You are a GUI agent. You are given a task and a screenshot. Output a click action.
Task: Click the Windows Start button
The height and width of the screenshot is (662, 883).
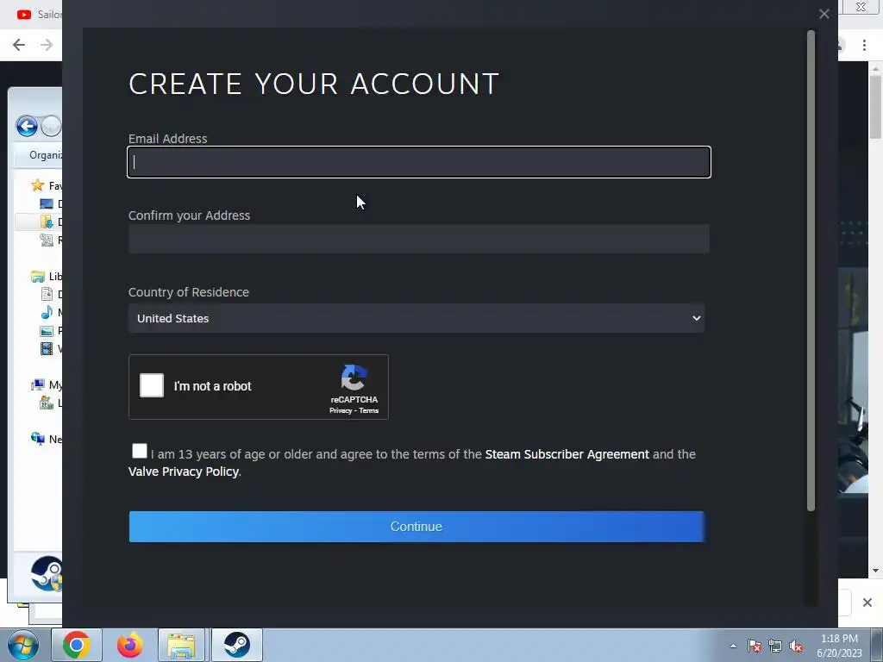tap(23, 645)
